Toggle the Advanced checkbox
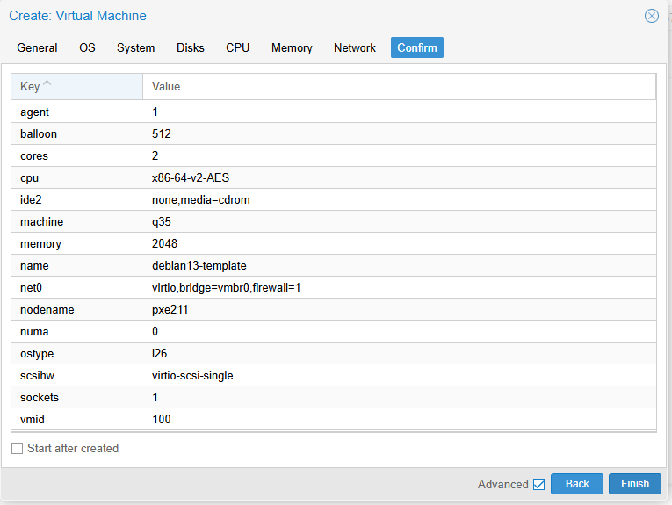The width and height of the screenshot is (672, 505). tap(538, 484)
